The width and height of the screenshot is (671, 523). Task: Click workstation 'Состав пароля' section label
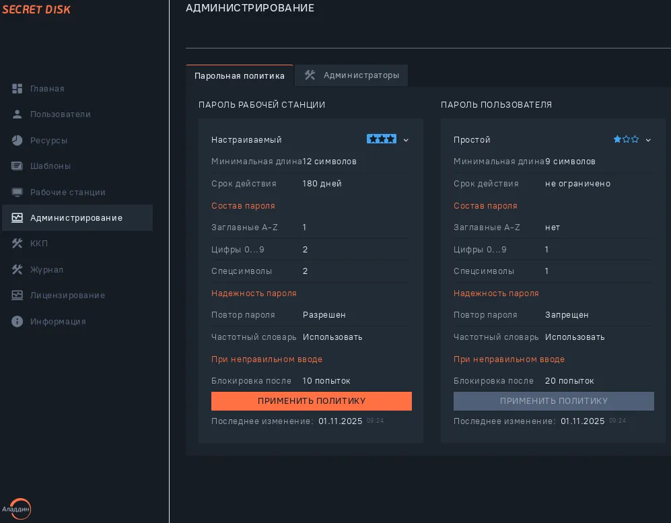click(x=243, y=206)
